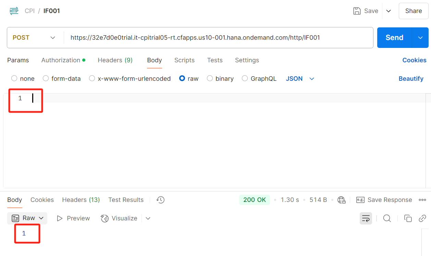Click the IF001 request name
431x256 pixels.
pos(52,11)
